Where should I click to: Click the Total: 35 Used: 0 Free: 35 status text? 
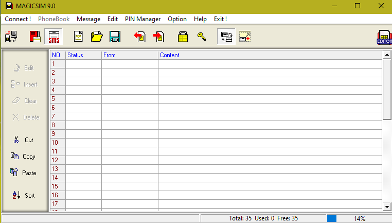coord(263,218)
